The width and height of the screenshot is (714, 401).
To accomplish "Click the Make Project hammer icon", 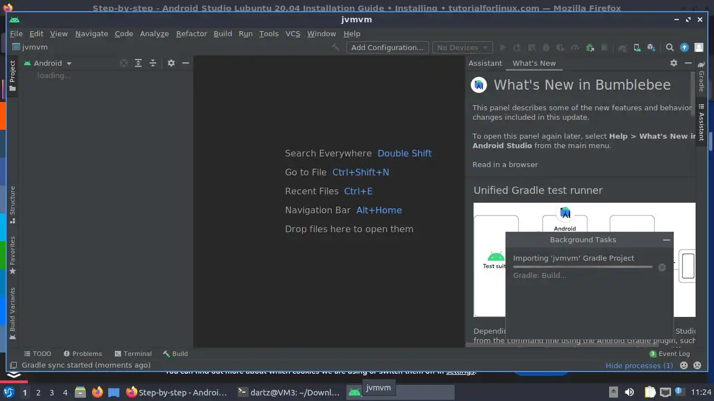I will point(335,47).
